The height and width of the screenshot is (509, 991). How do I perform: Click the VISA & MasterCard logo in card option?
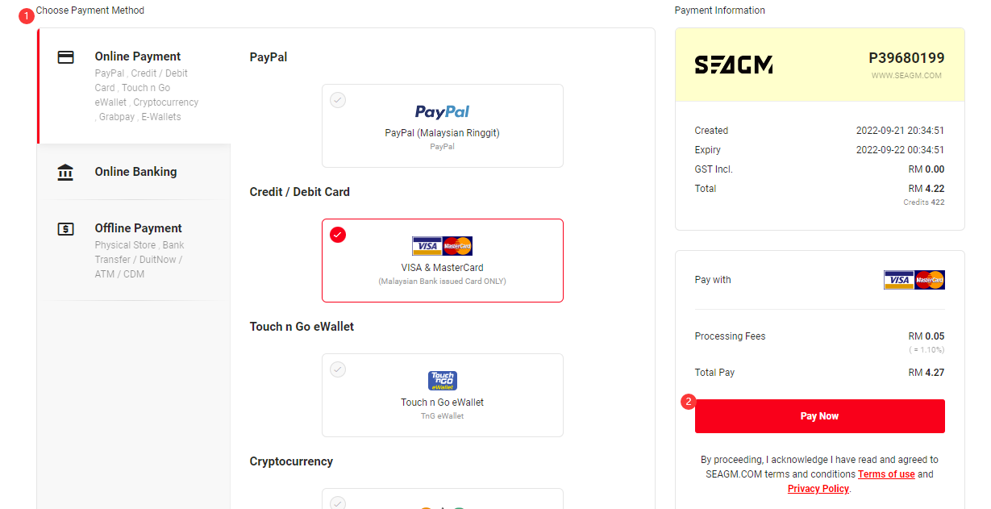443,246
